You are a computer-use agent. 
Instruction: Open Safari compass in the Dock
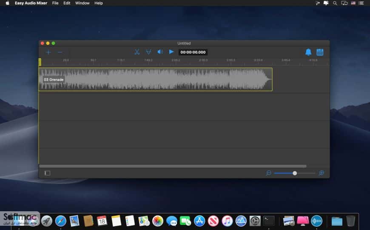(x=61, y=221)
